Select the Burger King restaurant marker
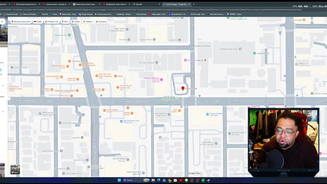Screen dimensions: 327x184 pos(103,89)
